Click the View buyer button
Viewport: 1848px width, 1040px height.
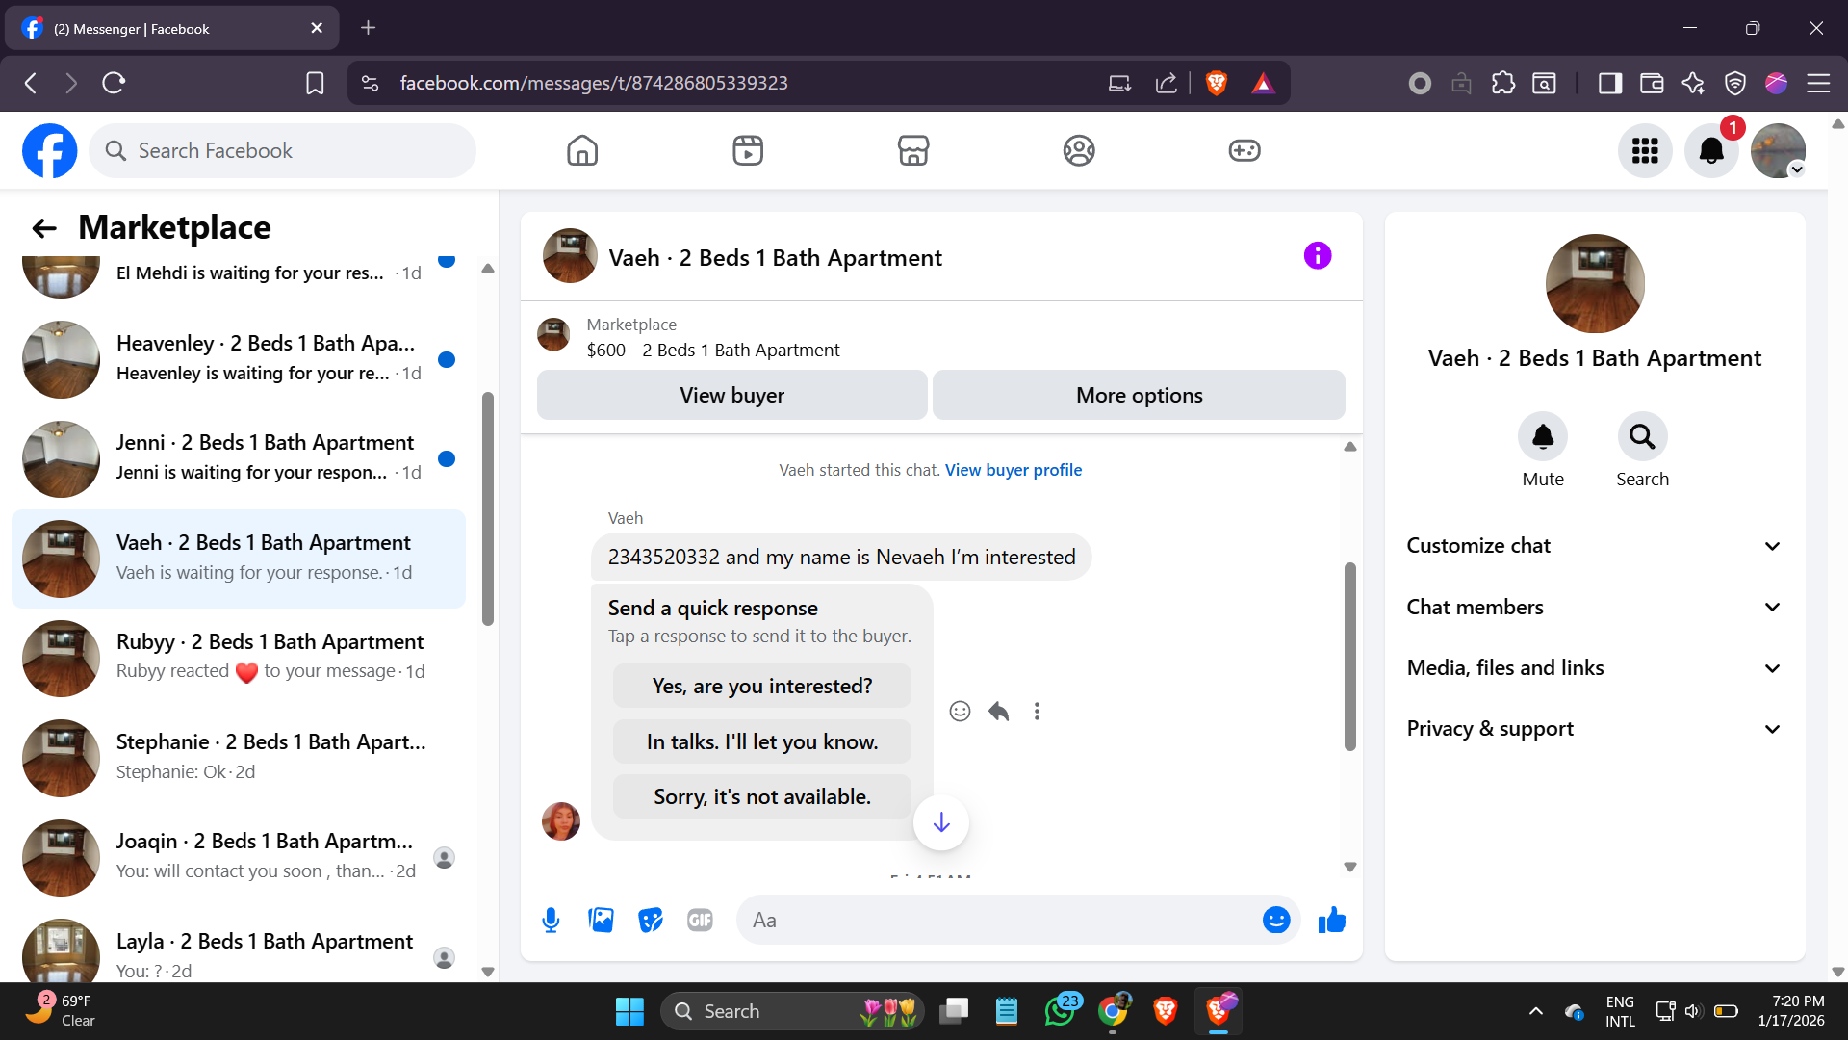[731, 396]
